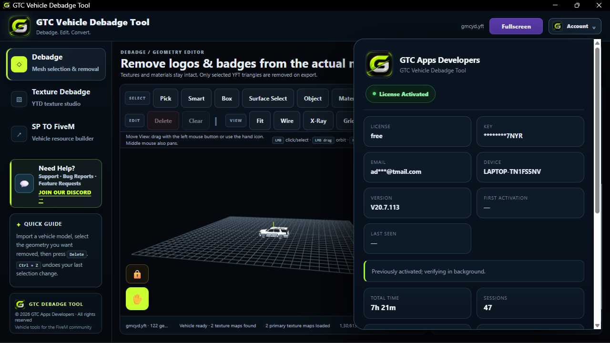This screenshot has width=610, height=343.
Task: Choose the Surface Select tool
Action: click(268, 98)
